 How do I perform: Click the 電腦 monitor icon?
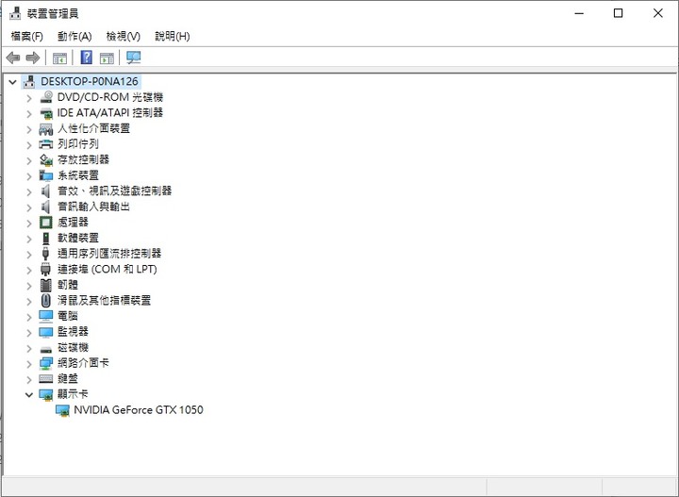[46, 316]
